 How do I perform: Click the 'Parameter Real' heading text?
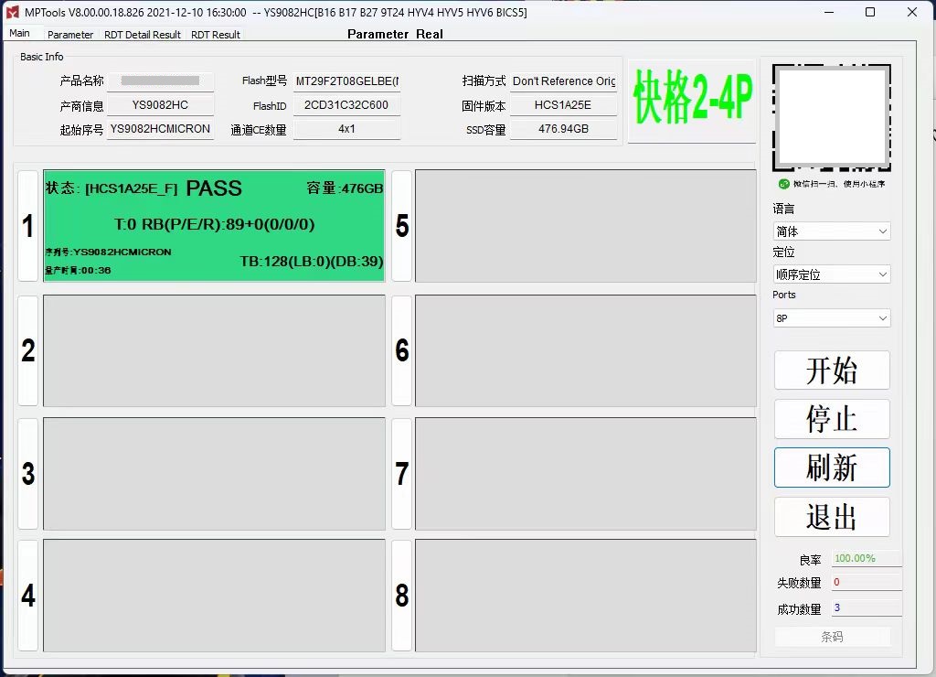395,34
